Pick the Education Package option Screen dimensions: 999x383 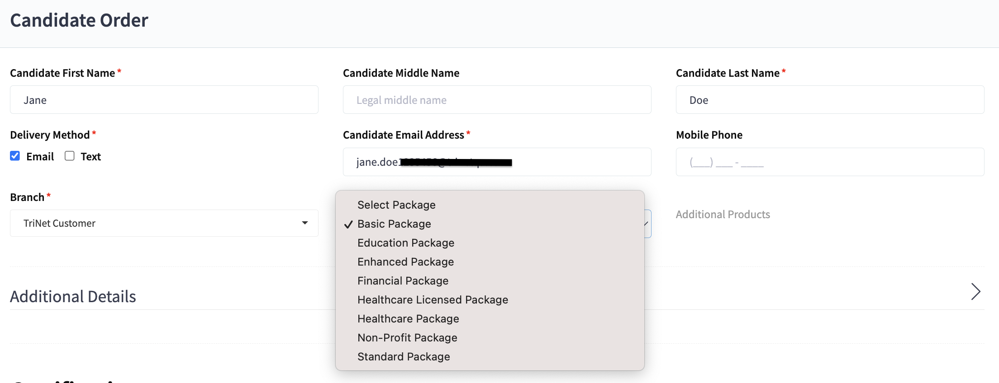(405, 243)
